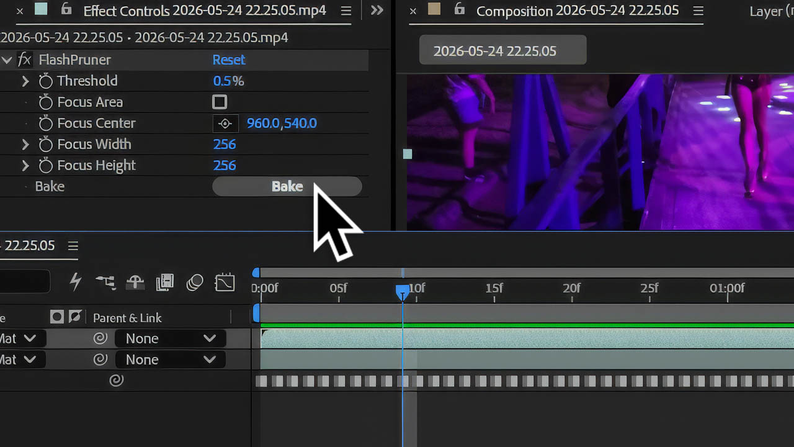Viewport: 794px width, 447px height.
Task: Switch to the Layer panel tab
Action: coord(771,11)
